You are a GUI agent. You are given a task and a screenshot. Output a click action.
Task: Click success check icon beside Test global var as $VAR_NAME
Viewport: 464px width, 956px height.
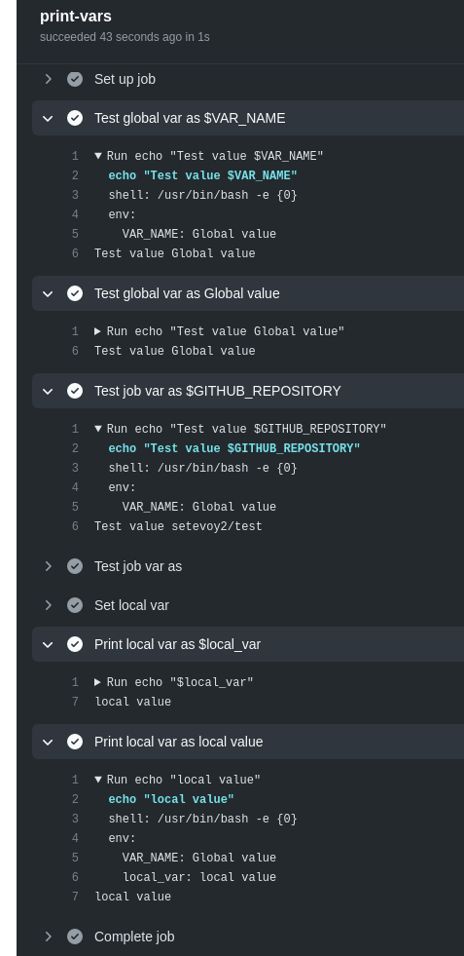pyautogui.click(x=75, y=118)
